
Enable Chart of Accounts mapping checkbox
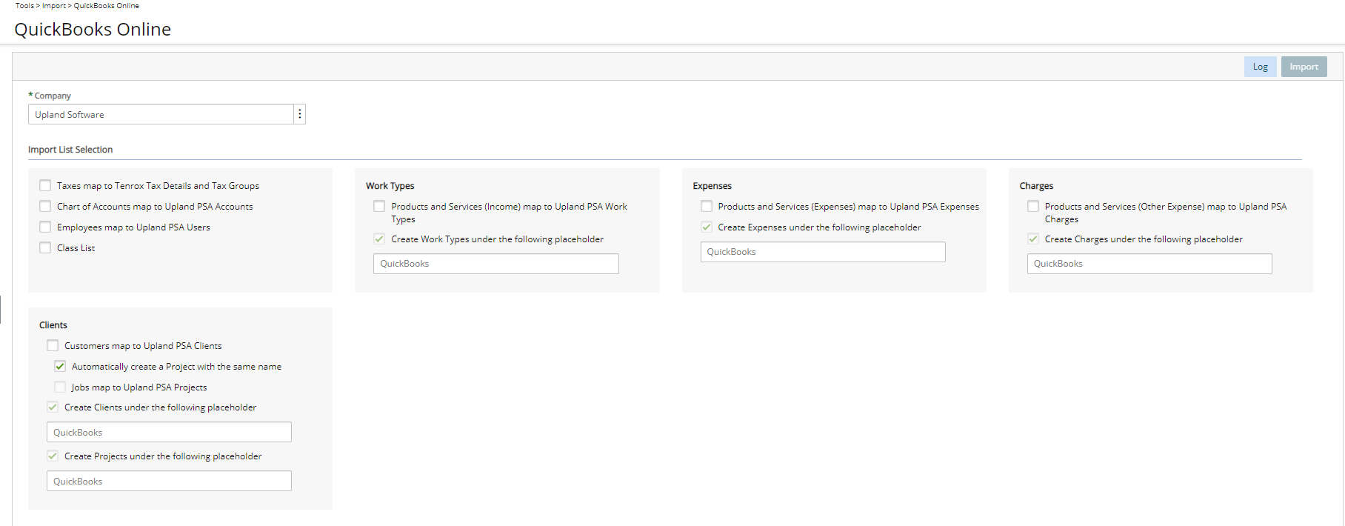46,206
